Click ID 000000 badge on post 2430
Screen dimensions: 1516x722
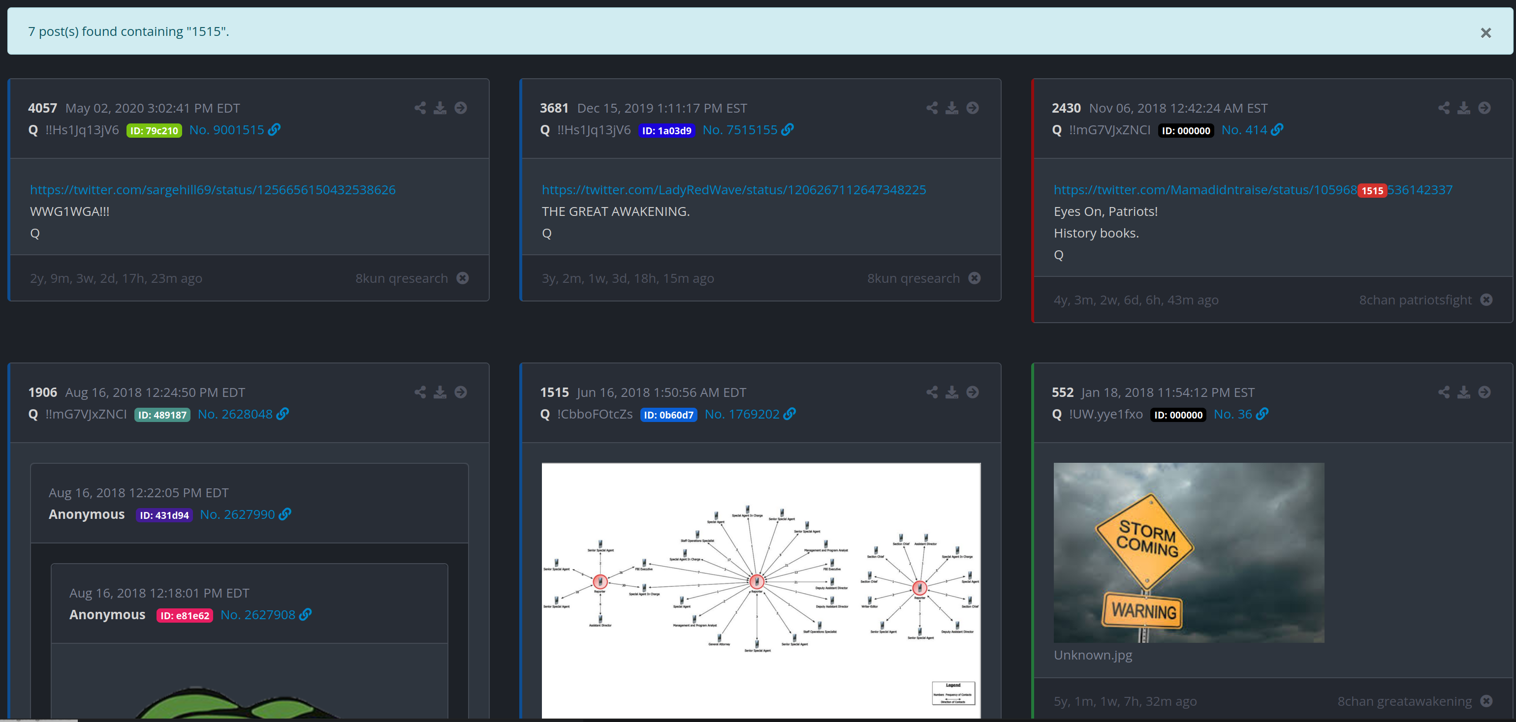(x=1186, y=130)
